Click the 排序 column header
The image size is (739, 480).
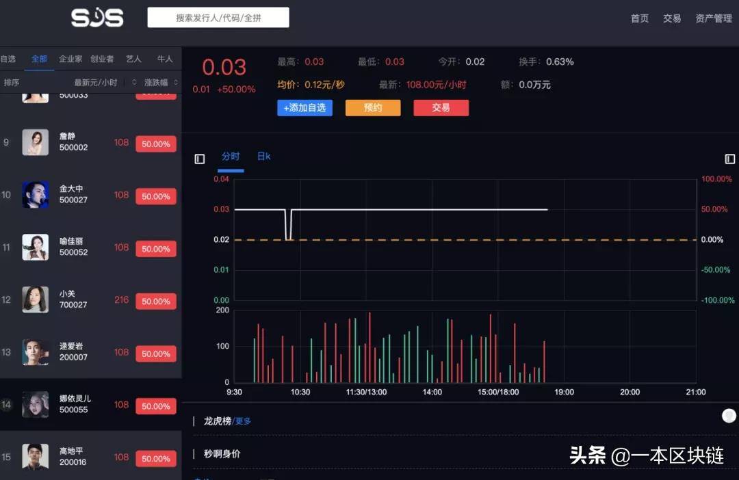(x=12, y=83)
